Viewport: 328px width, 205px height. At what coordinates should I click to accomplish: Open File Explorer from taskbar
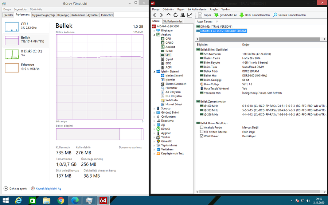[x=47, y=201]
